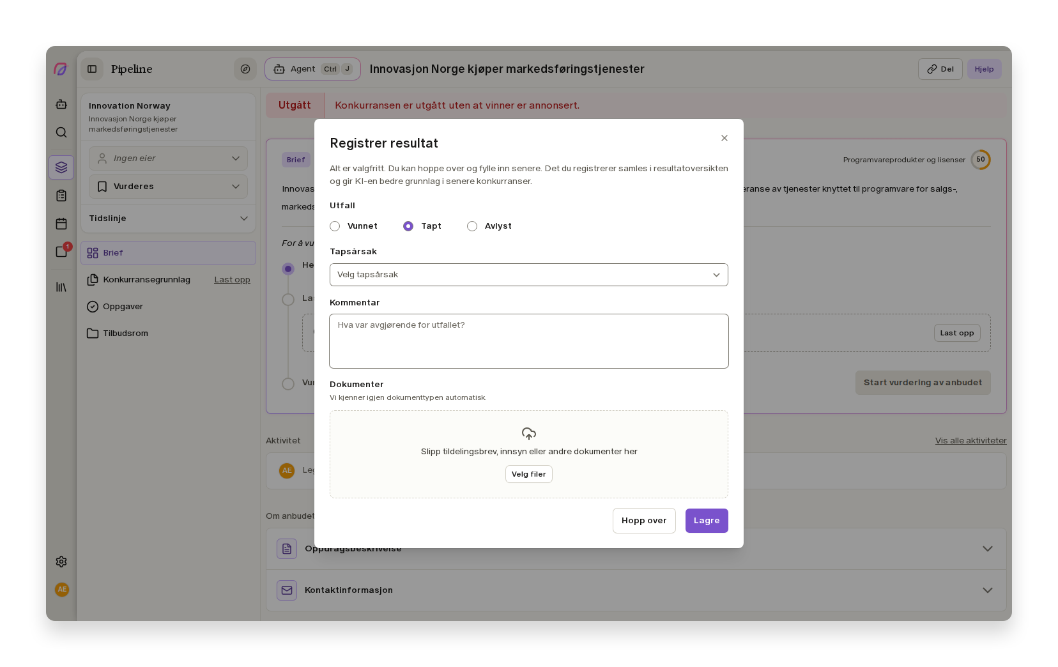This screenshot has height=667, width=1058.
Task: Click the document drop zone text
Action: pos(529,452)
